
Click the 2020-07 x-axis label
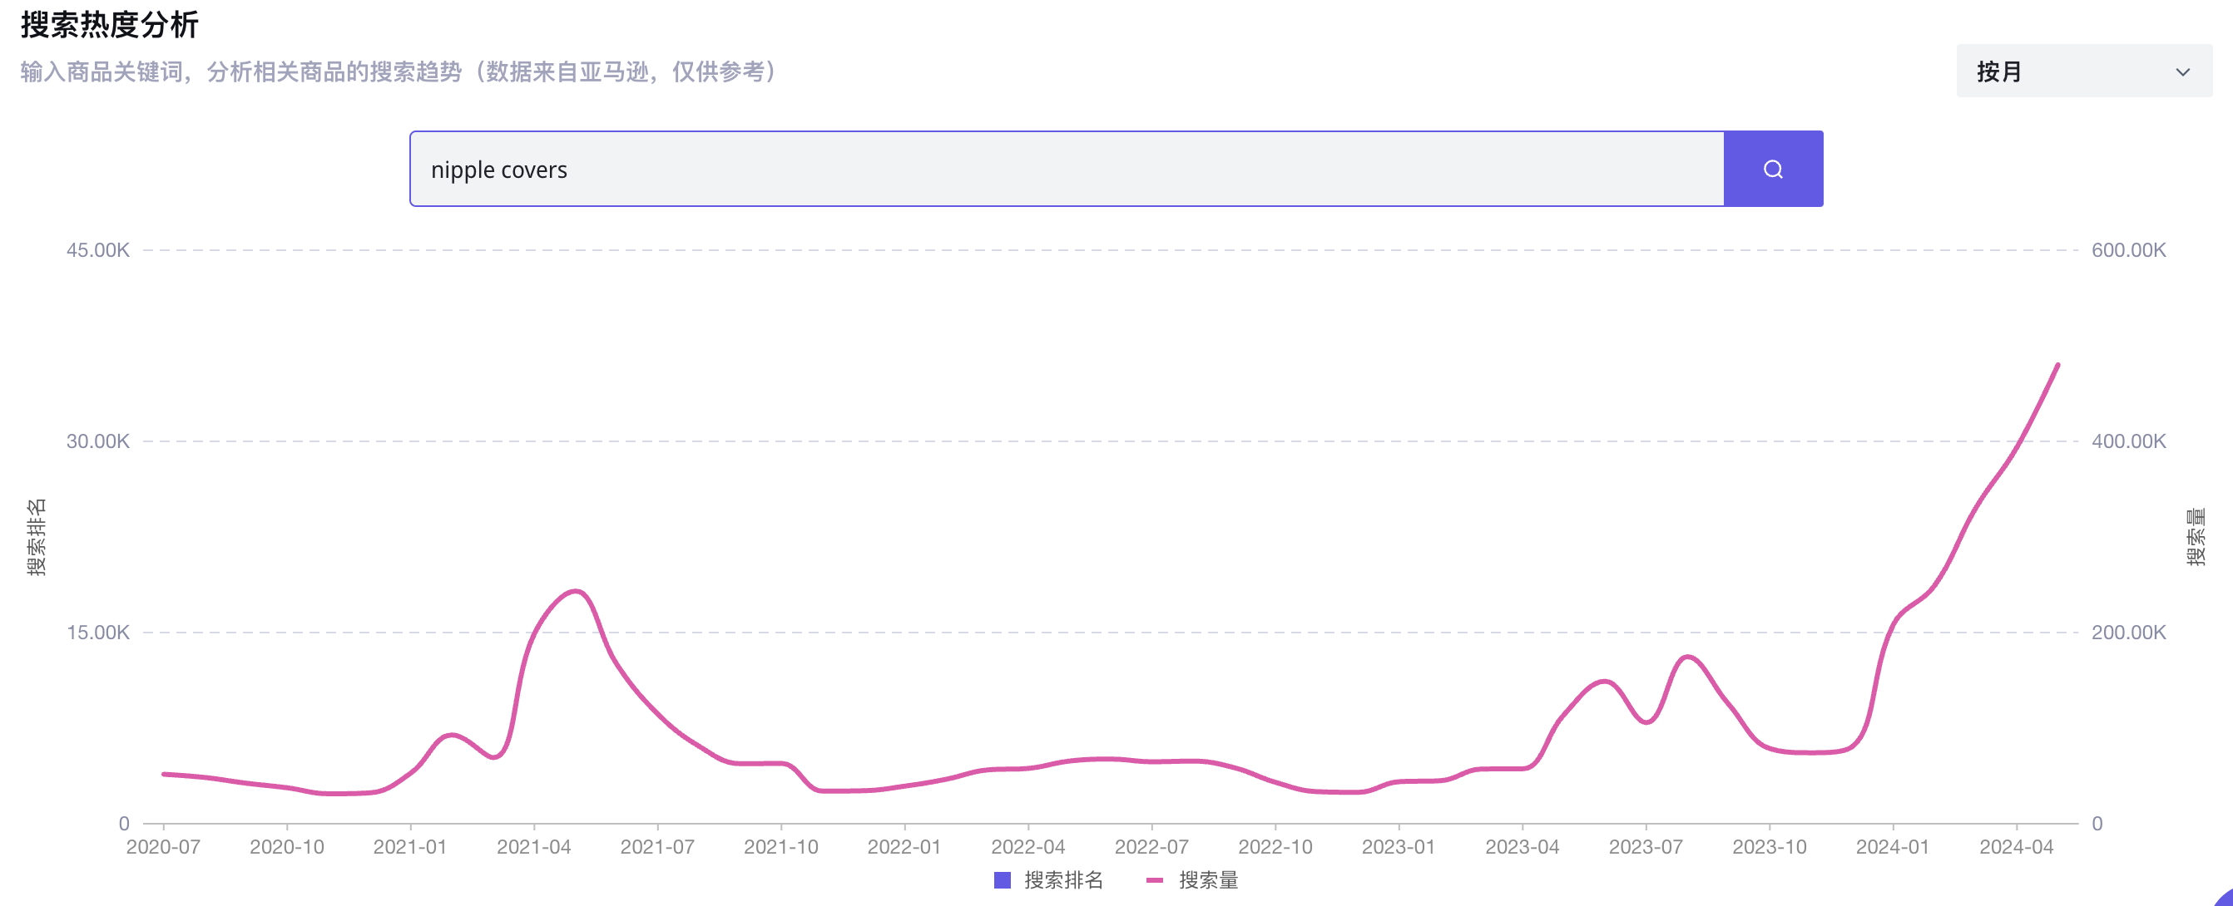click(x=163, y=846)
